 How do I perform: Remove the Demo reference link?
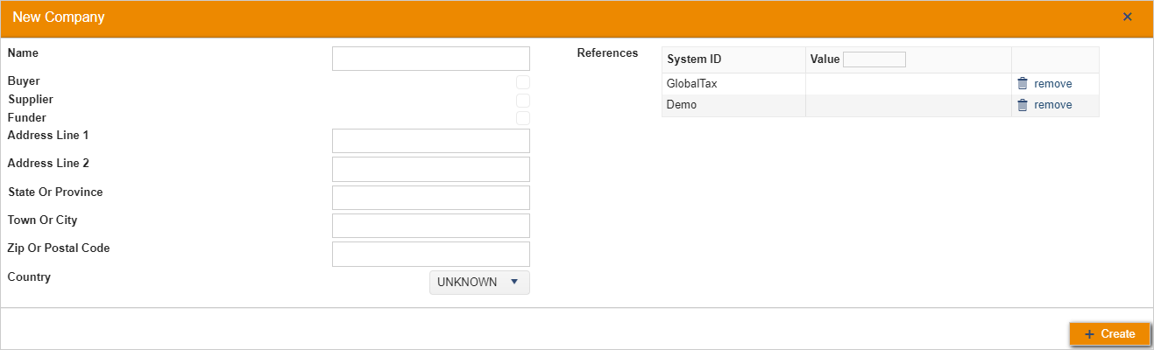[1052, 105]
